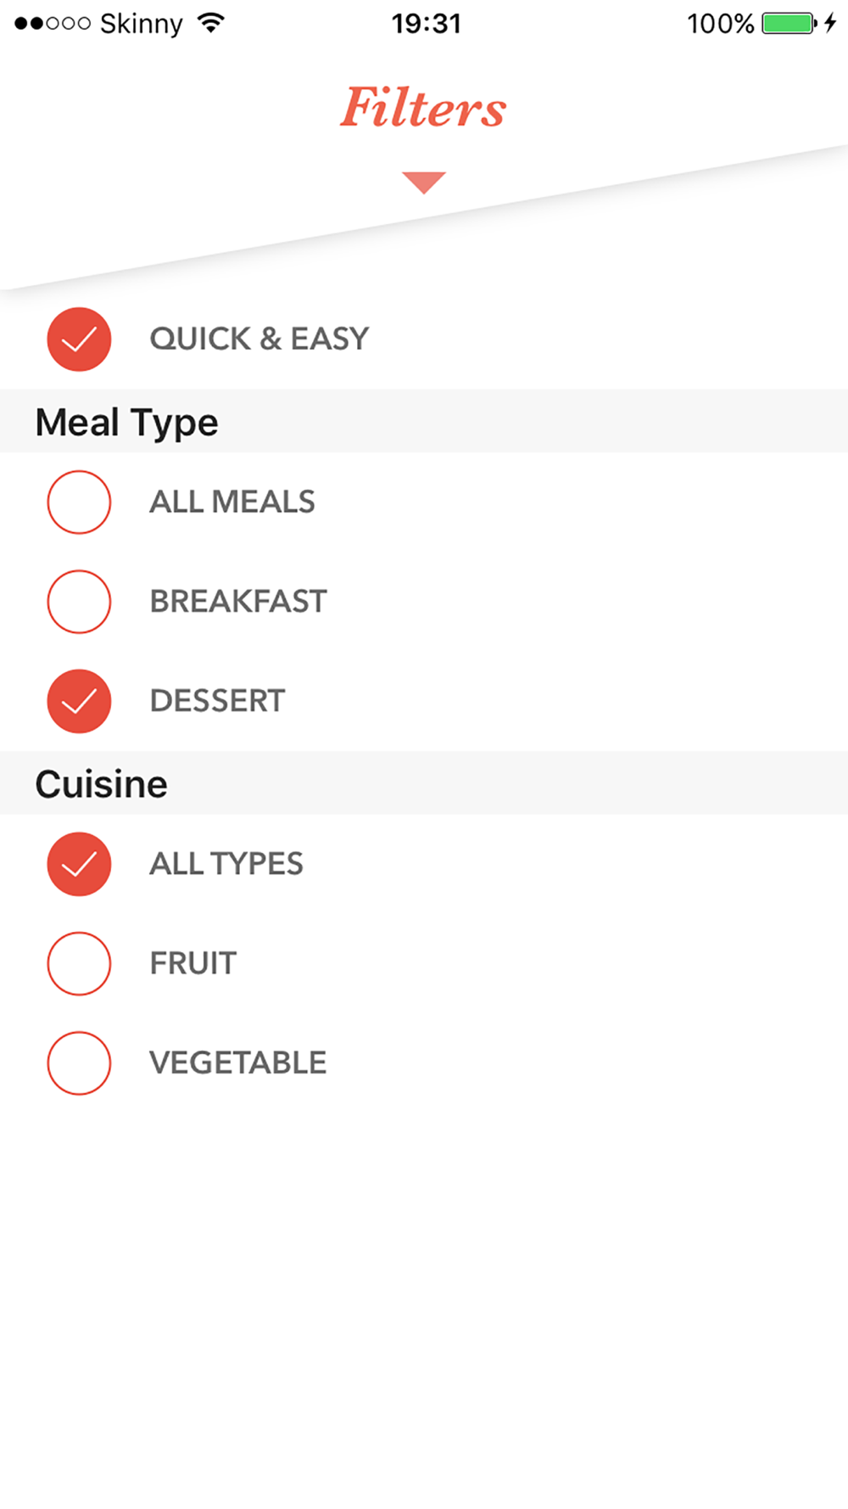Screen dimensions: 848x1509
Task: Toggle the All Types cuisine checkmark
Action: click(x=79, y=864)
